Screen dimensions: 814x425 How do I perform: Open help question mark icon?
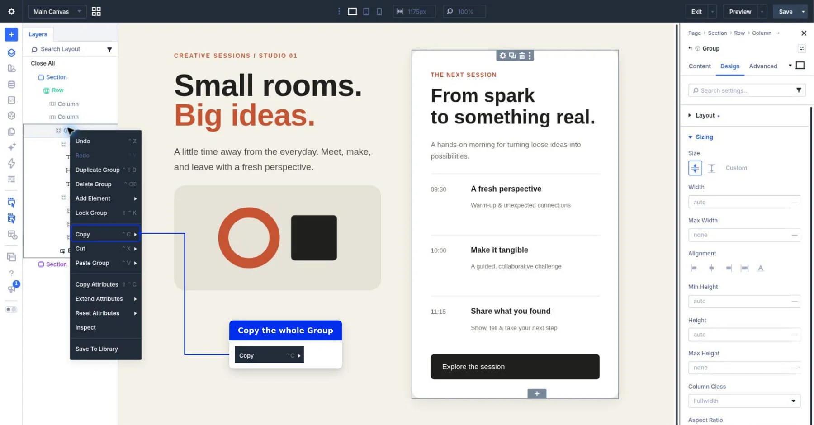click(11, 273)
